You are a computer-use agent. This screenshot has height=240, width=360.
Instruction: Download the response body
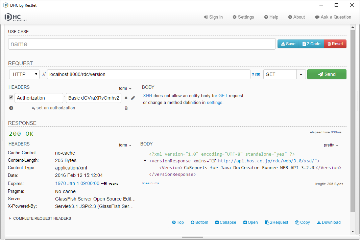(329, 222)
